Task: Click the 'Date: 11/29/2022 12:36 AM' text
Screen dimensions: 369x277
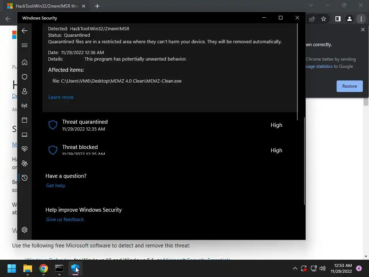Action: 76,53
